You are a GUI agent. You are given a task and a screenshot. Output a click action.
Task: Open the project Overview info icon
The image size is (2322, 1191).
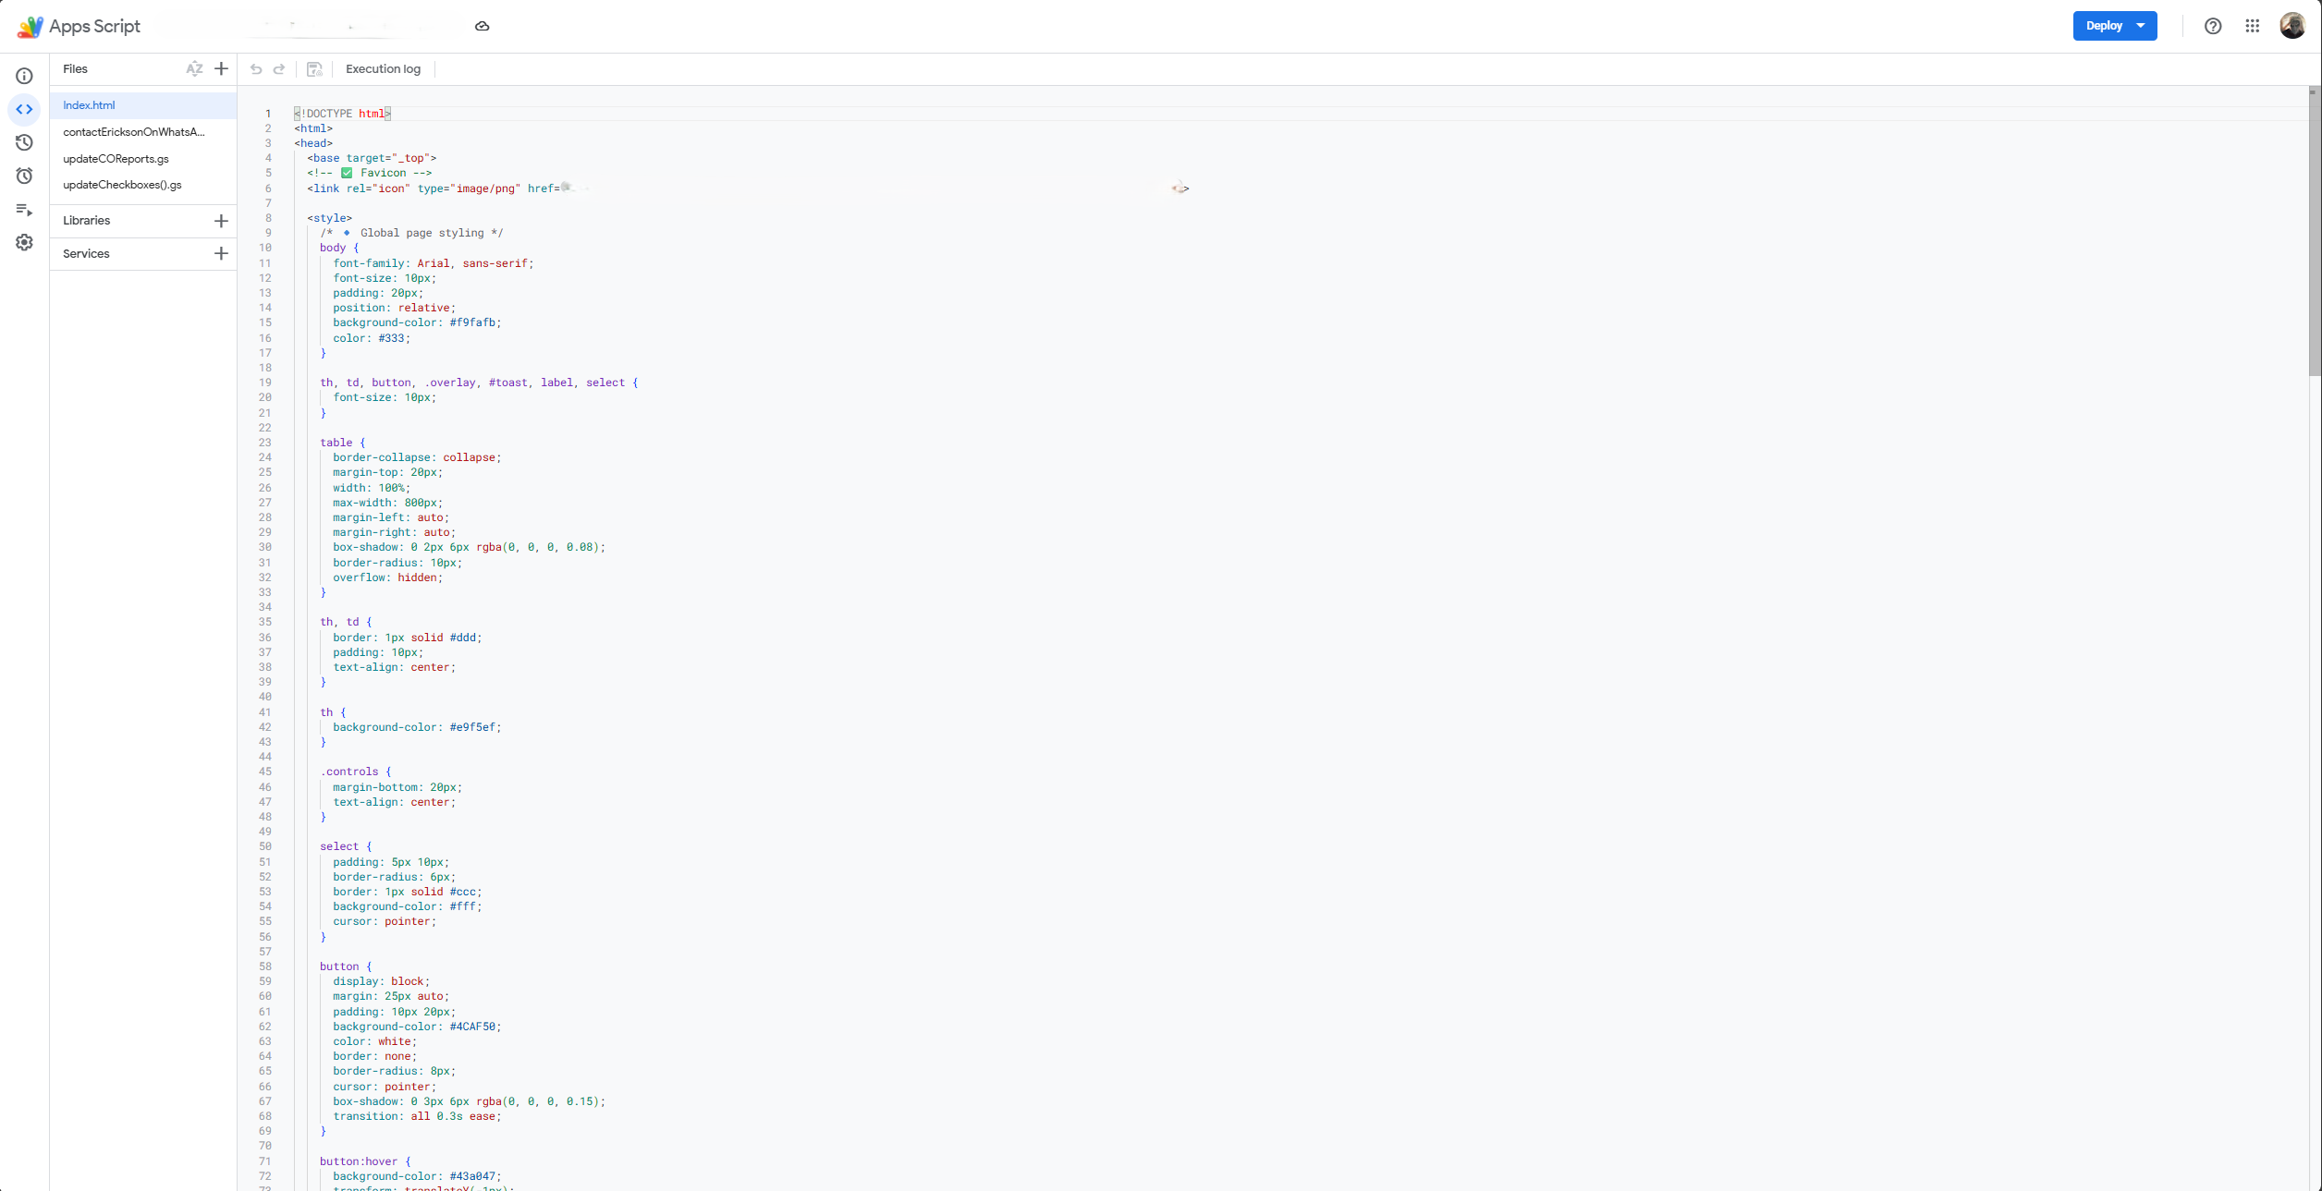tap(24, 77)
